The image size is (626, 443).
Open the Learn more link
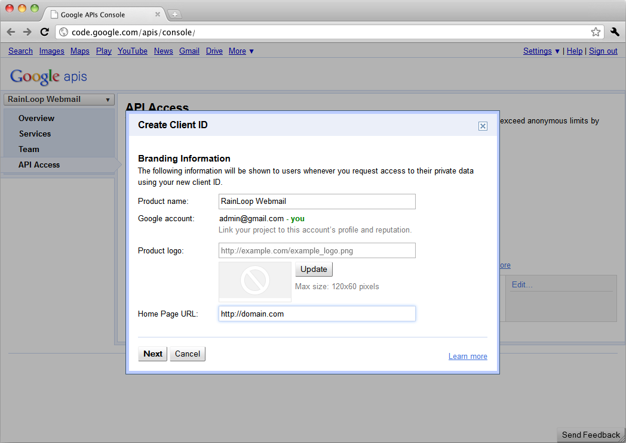click(468, 357)
